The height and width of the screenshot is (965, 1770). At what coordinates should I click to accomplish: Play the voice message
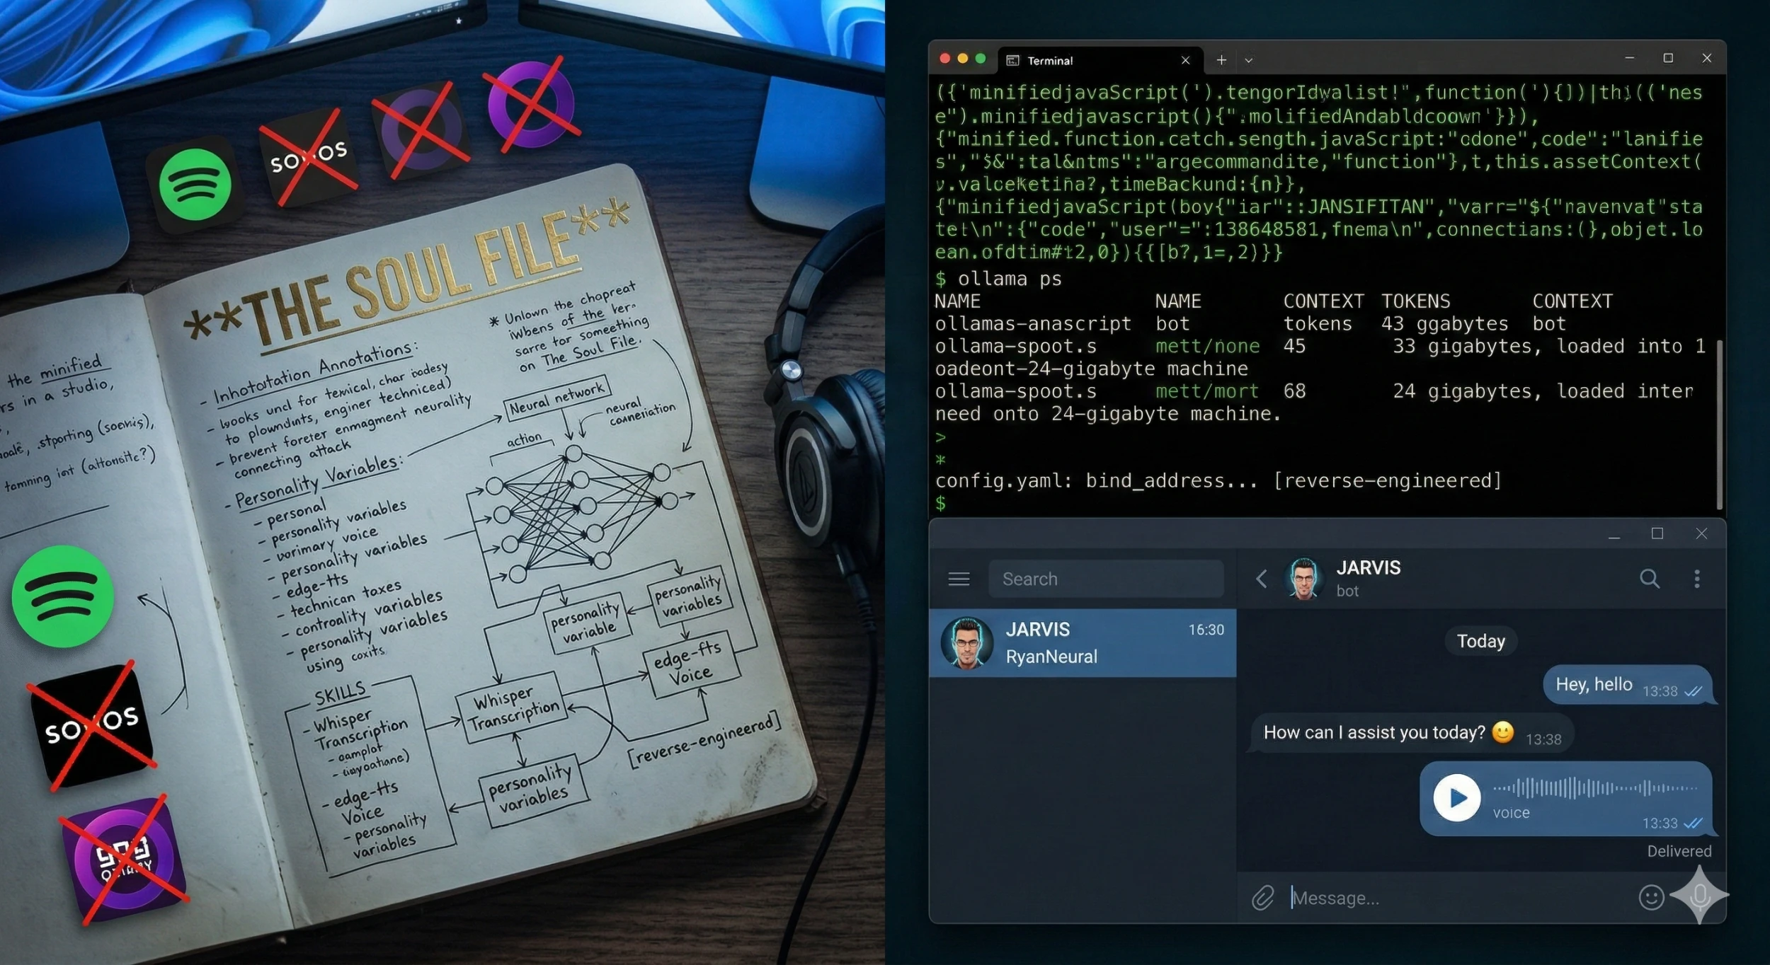tap(1456, 797)
